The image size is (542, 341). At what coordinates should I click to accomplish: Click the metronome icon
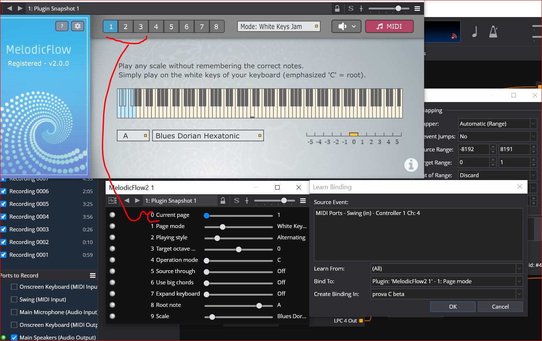493,32
